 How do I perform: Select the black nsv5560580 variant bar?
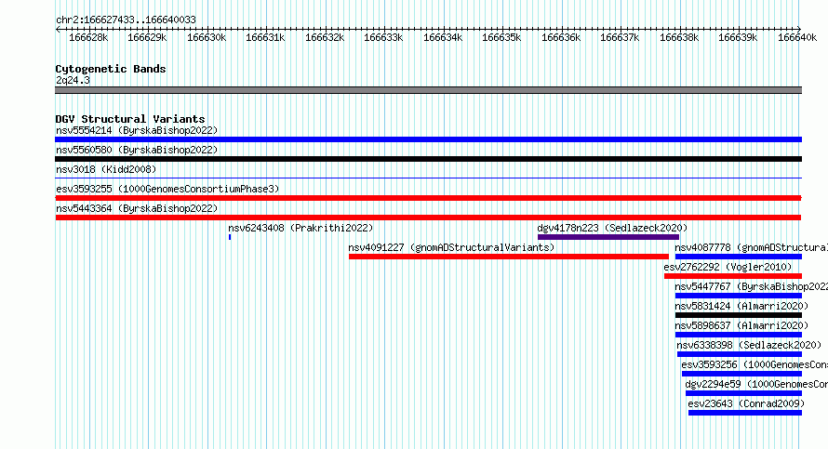coord(428,159)
